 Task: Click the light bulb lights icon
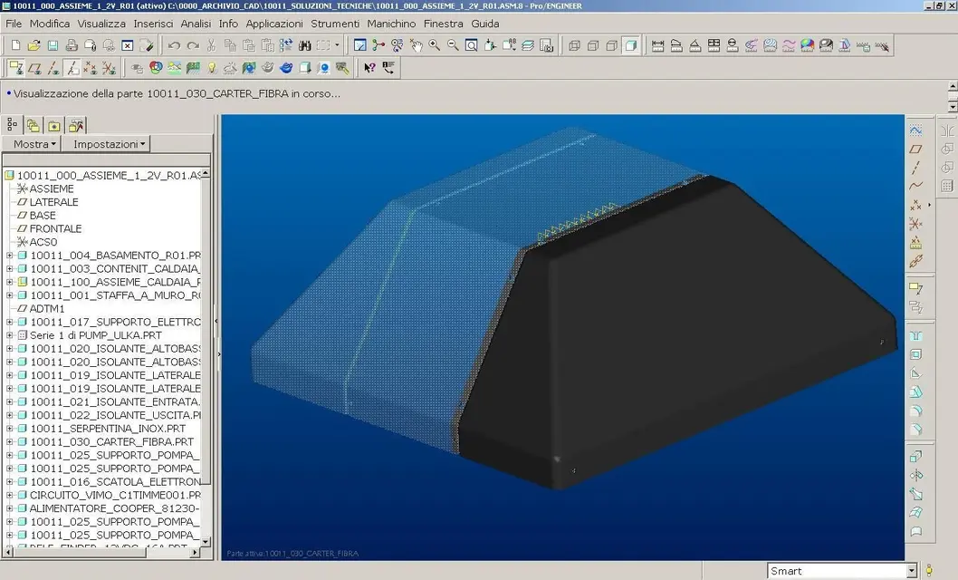pos(211,68)
